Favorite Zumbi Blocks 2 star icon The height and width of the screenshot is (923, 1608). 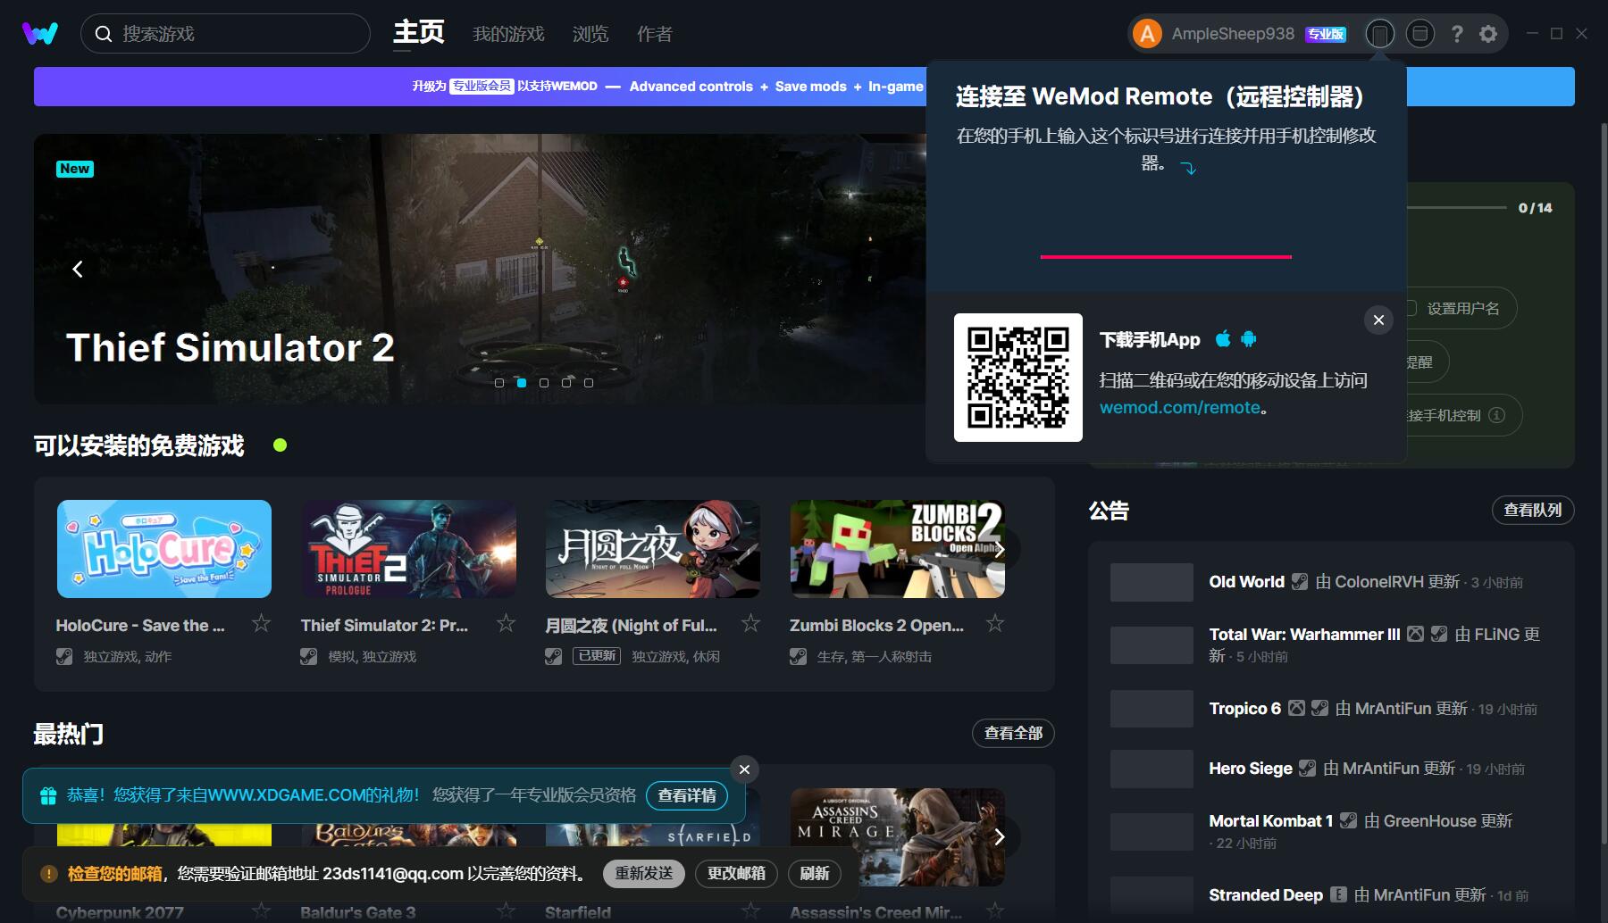coord(995,623)
